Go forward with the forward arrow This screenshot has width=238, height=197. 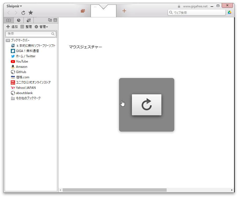(x=16, y=13)
